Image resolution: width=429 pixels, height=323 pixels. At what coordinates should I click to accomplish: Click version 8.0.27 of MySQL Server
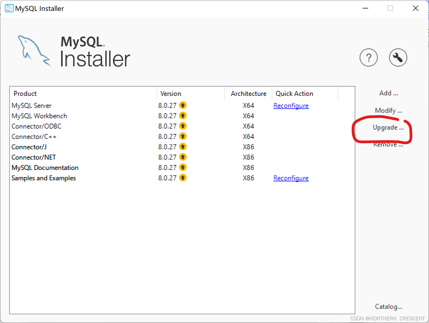(x=167, y=105)
